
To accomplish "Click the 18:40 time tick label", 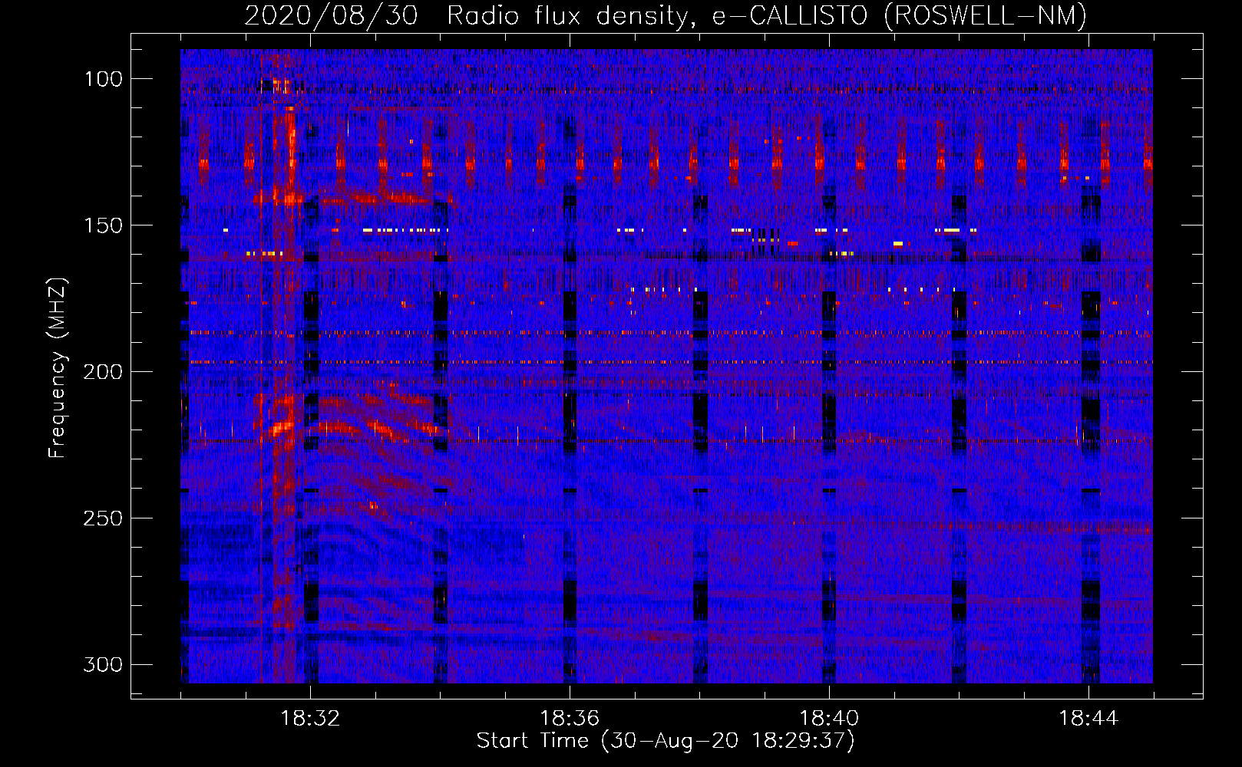I will [x=829, y=719].
